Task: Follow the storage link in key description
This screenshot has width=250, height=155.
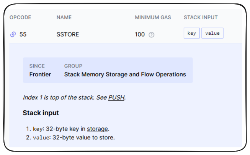Action: [97, 129]
